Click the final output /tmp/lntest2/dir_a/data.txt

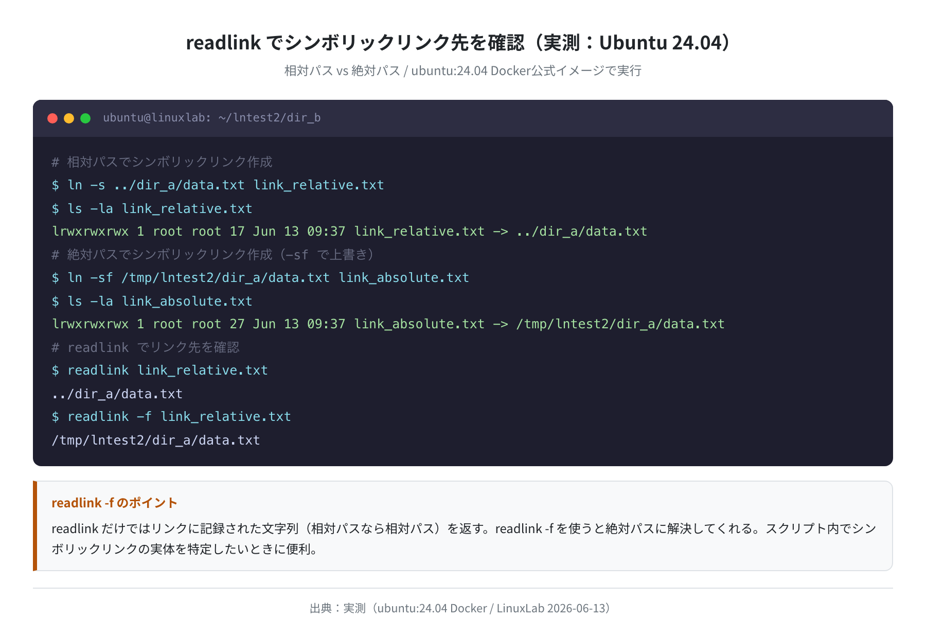pyautogui.click(x=156, y=440)
